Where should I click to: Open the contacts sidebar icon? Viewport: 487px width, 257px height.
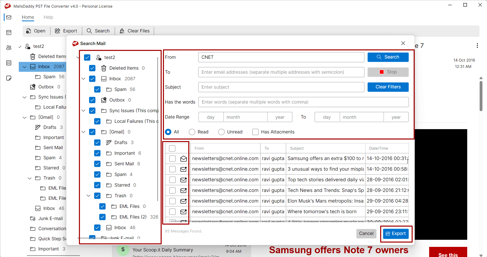[9, 48]
